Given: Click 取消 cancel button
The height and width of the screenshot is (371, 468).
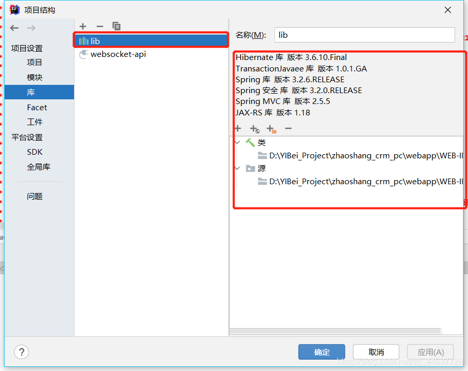Looking at the screenshot, I should click(376, 352).
